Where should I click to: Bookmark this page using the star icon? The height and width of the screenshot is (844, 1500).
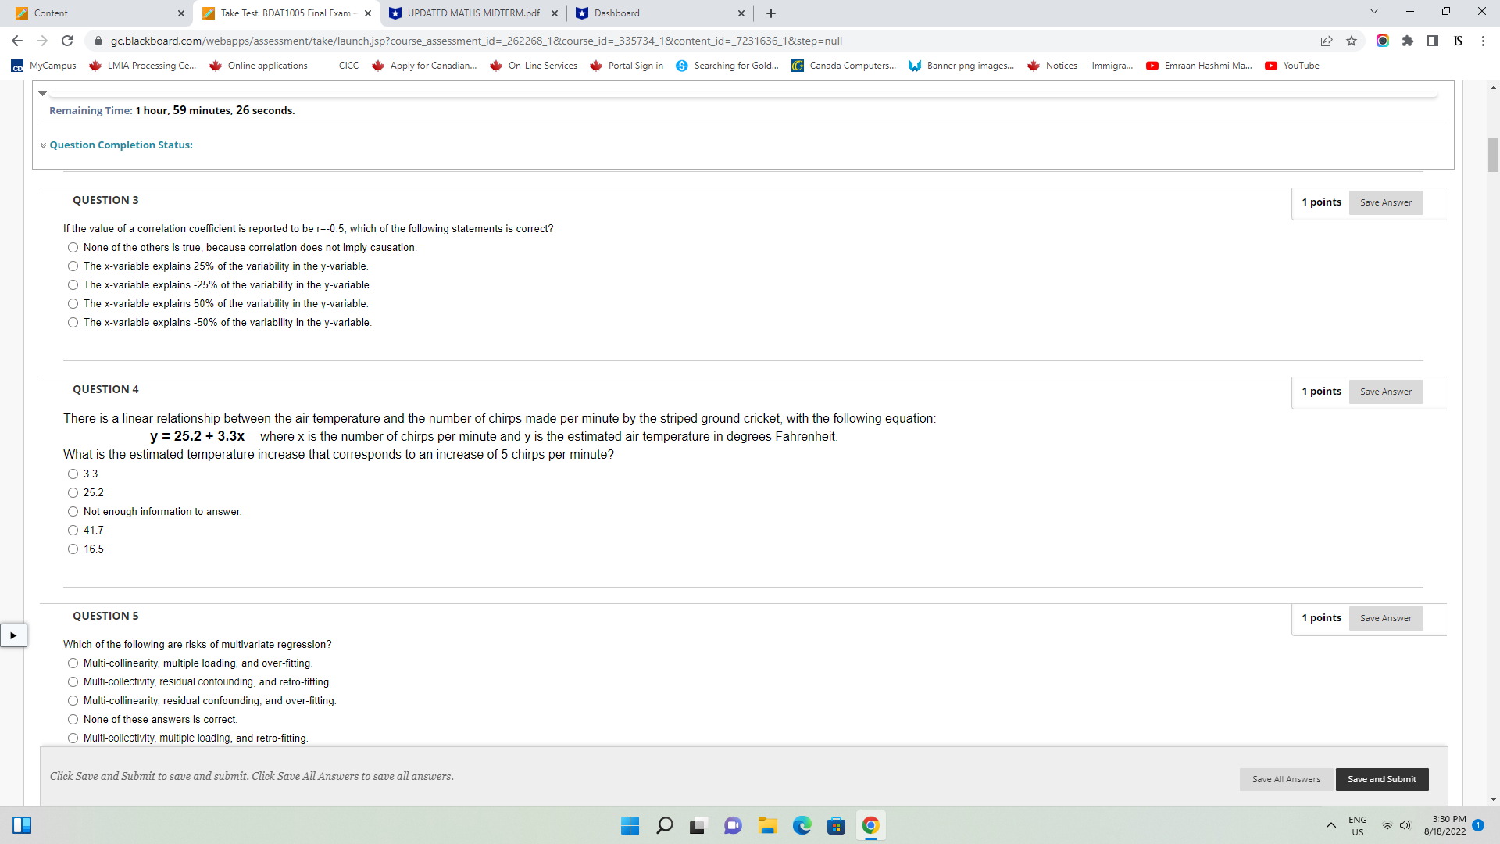pyautogui.click(x=1352, y=41)
